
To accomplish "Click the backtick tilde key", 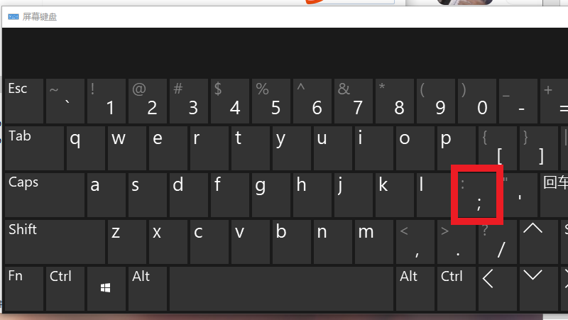I will coord(65,101).
